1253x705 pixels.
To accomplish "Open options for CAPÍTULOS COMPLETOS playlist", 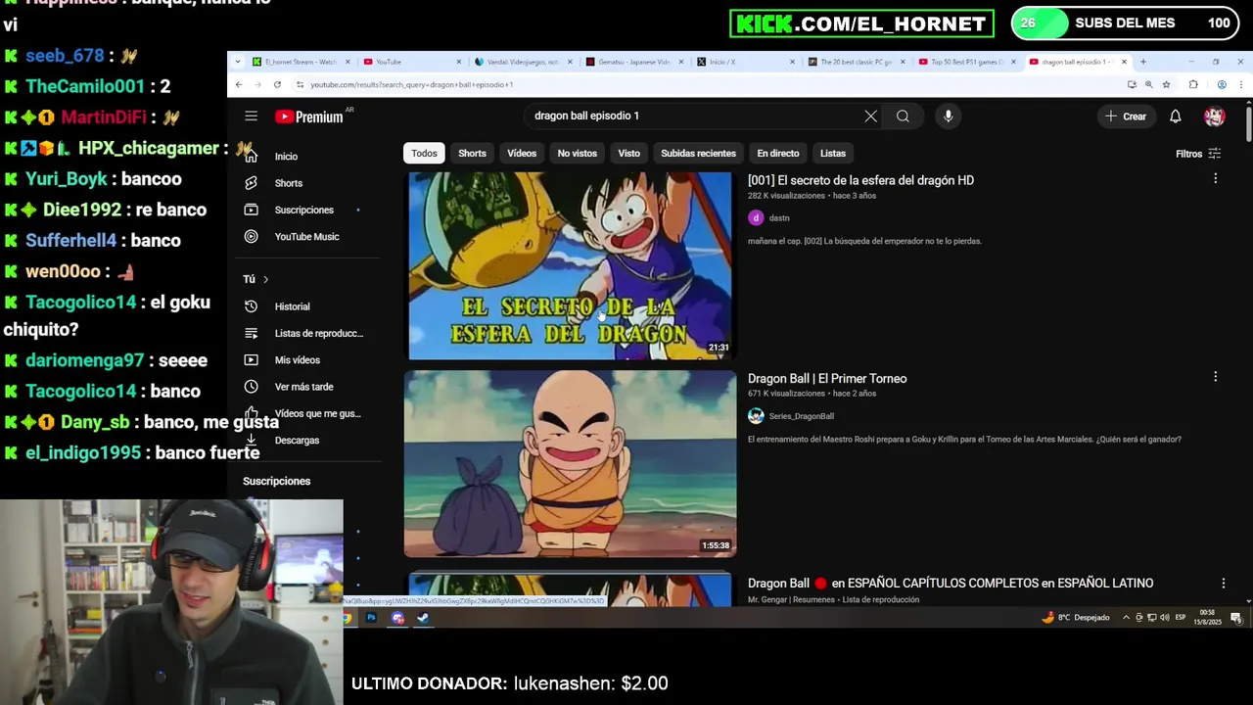I will 1223,583.
